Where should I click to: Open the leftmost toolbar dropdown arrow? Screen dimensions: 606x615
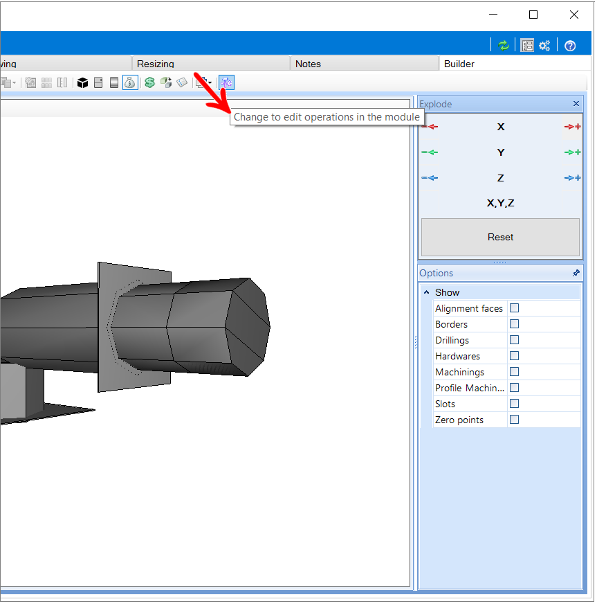(x=14, y=82)
